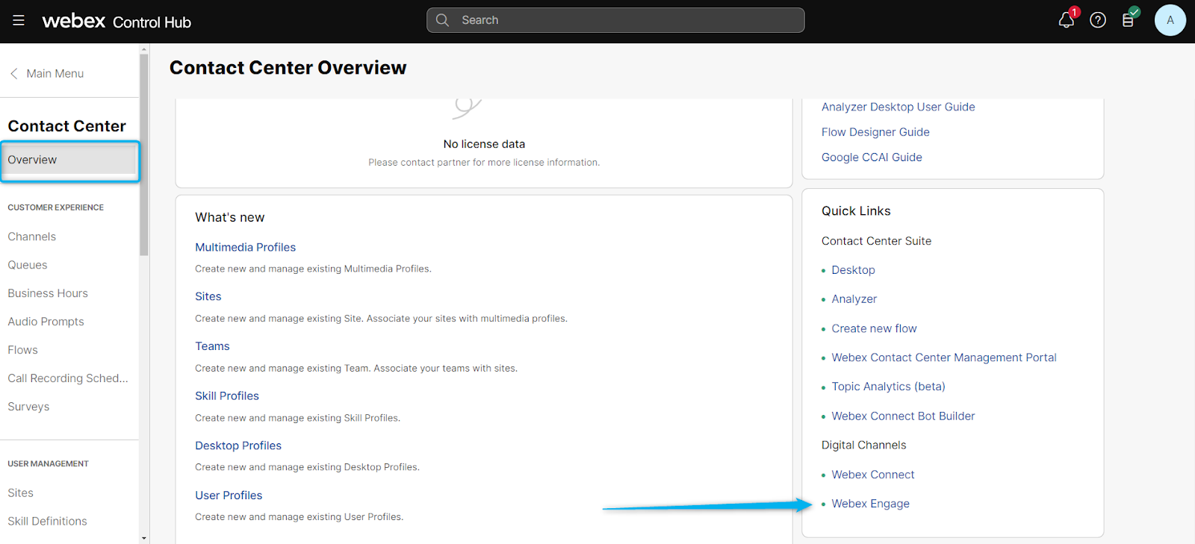Click the "No license data" text
Screen dimensions: 1195x544
pos(484,144)
